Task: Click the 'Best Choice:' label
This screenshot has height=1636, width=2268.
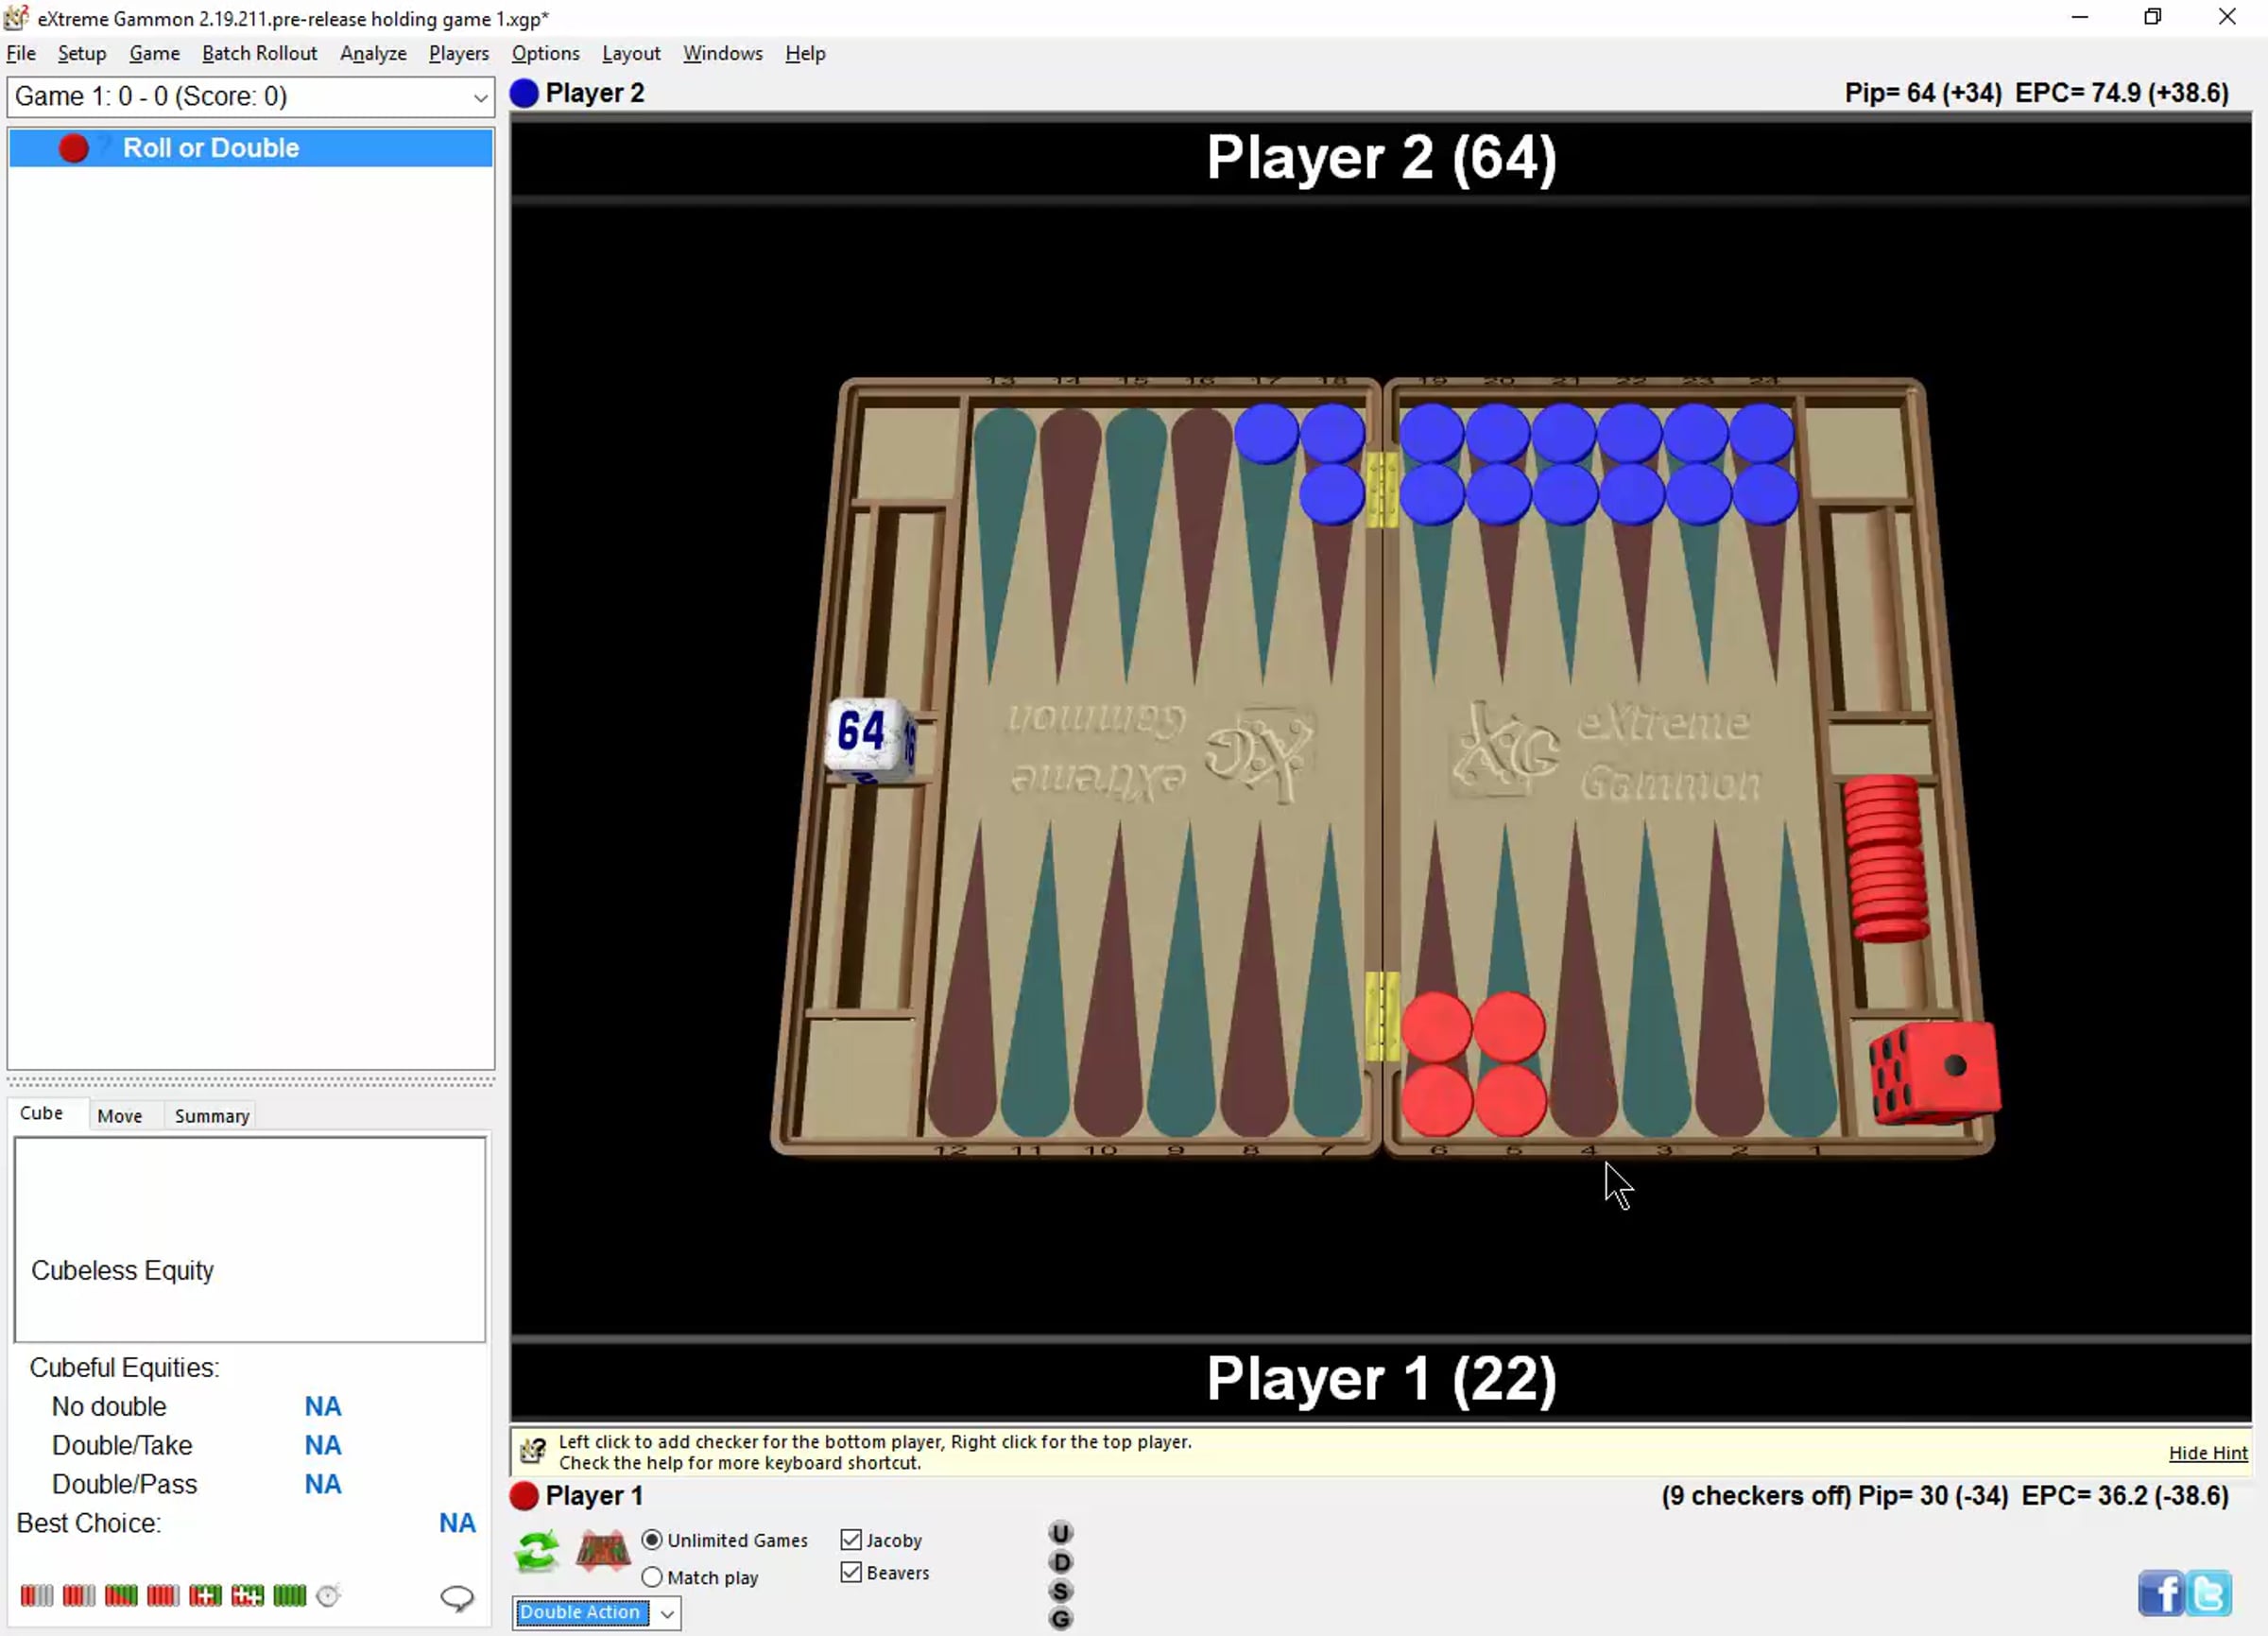Action: 89,1524
